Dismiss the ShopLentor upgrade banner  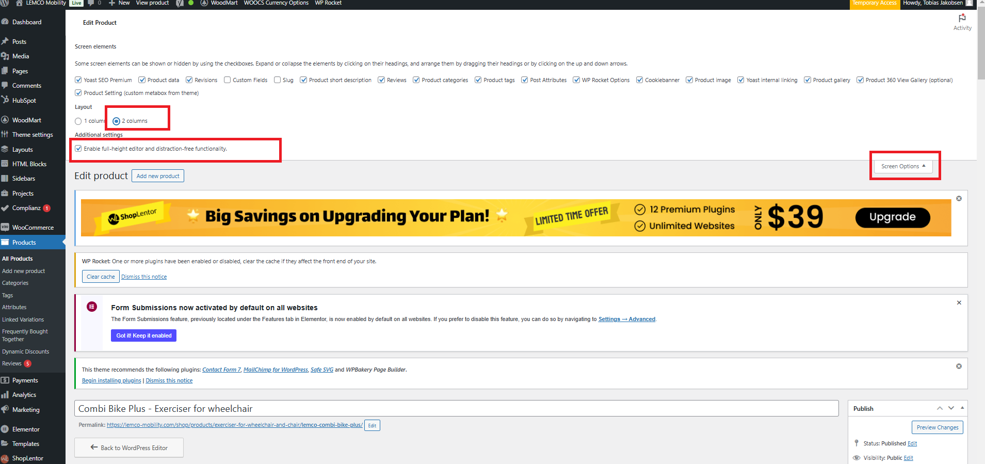(959, 199)
